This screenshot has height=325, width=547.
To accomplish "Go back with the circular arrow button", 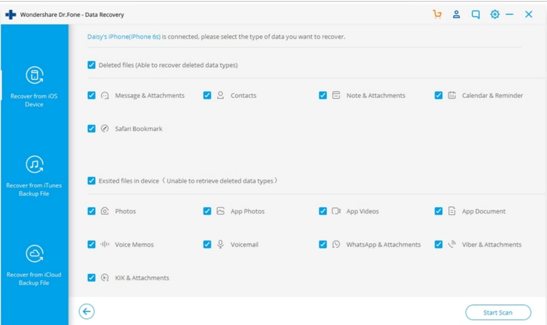I will 87,311.
